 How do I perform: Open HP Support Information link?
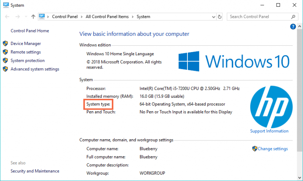(269, 131)
